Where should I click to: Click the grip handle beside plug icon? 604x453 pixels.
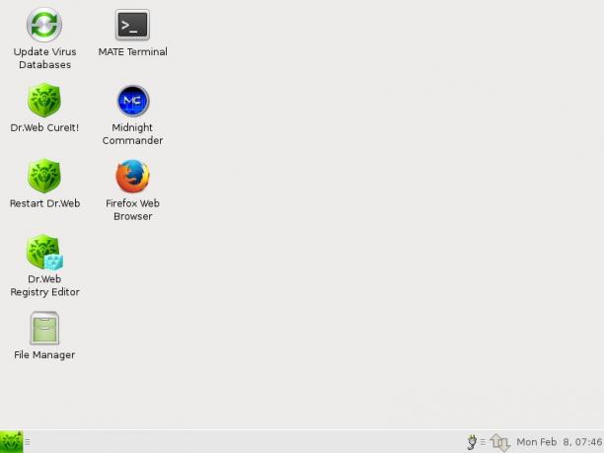[x=483, y=442]
